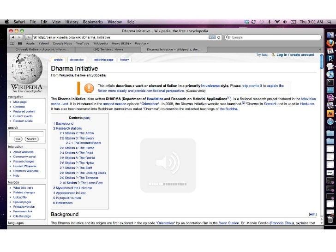Click the Wi-Fi status icon
The width and height of the screenshot is (336, 252).
[277, 22]
